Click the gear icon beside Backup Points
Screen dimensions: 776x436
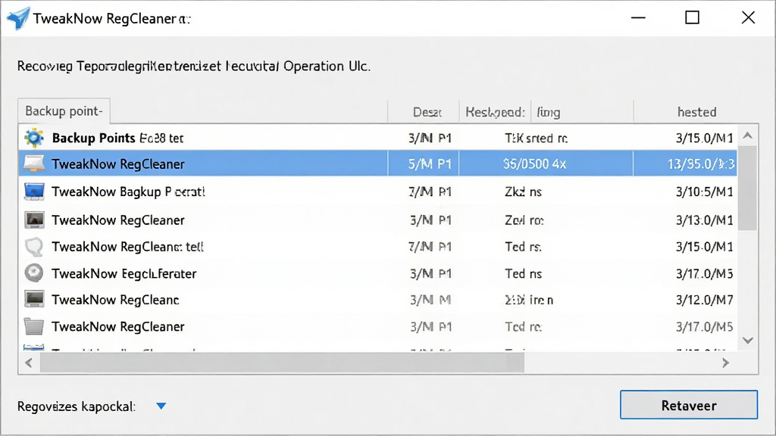pos(34,138)
